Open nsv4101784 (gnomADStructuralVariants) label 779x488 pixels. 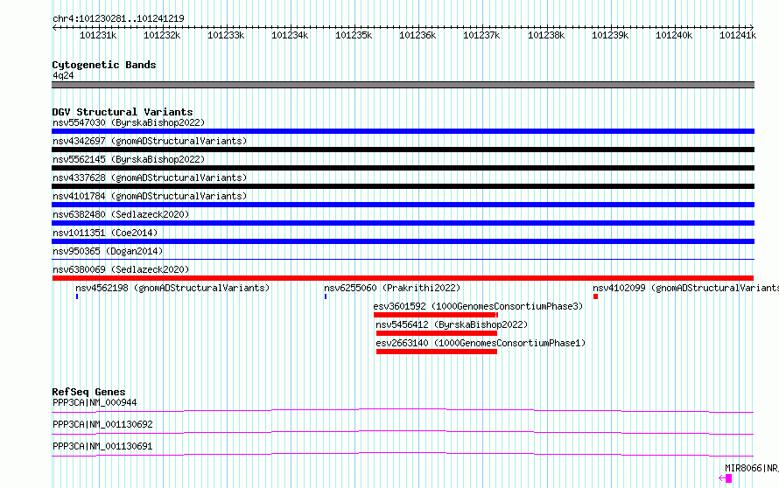pyautogui.click(x=150, y=196)
